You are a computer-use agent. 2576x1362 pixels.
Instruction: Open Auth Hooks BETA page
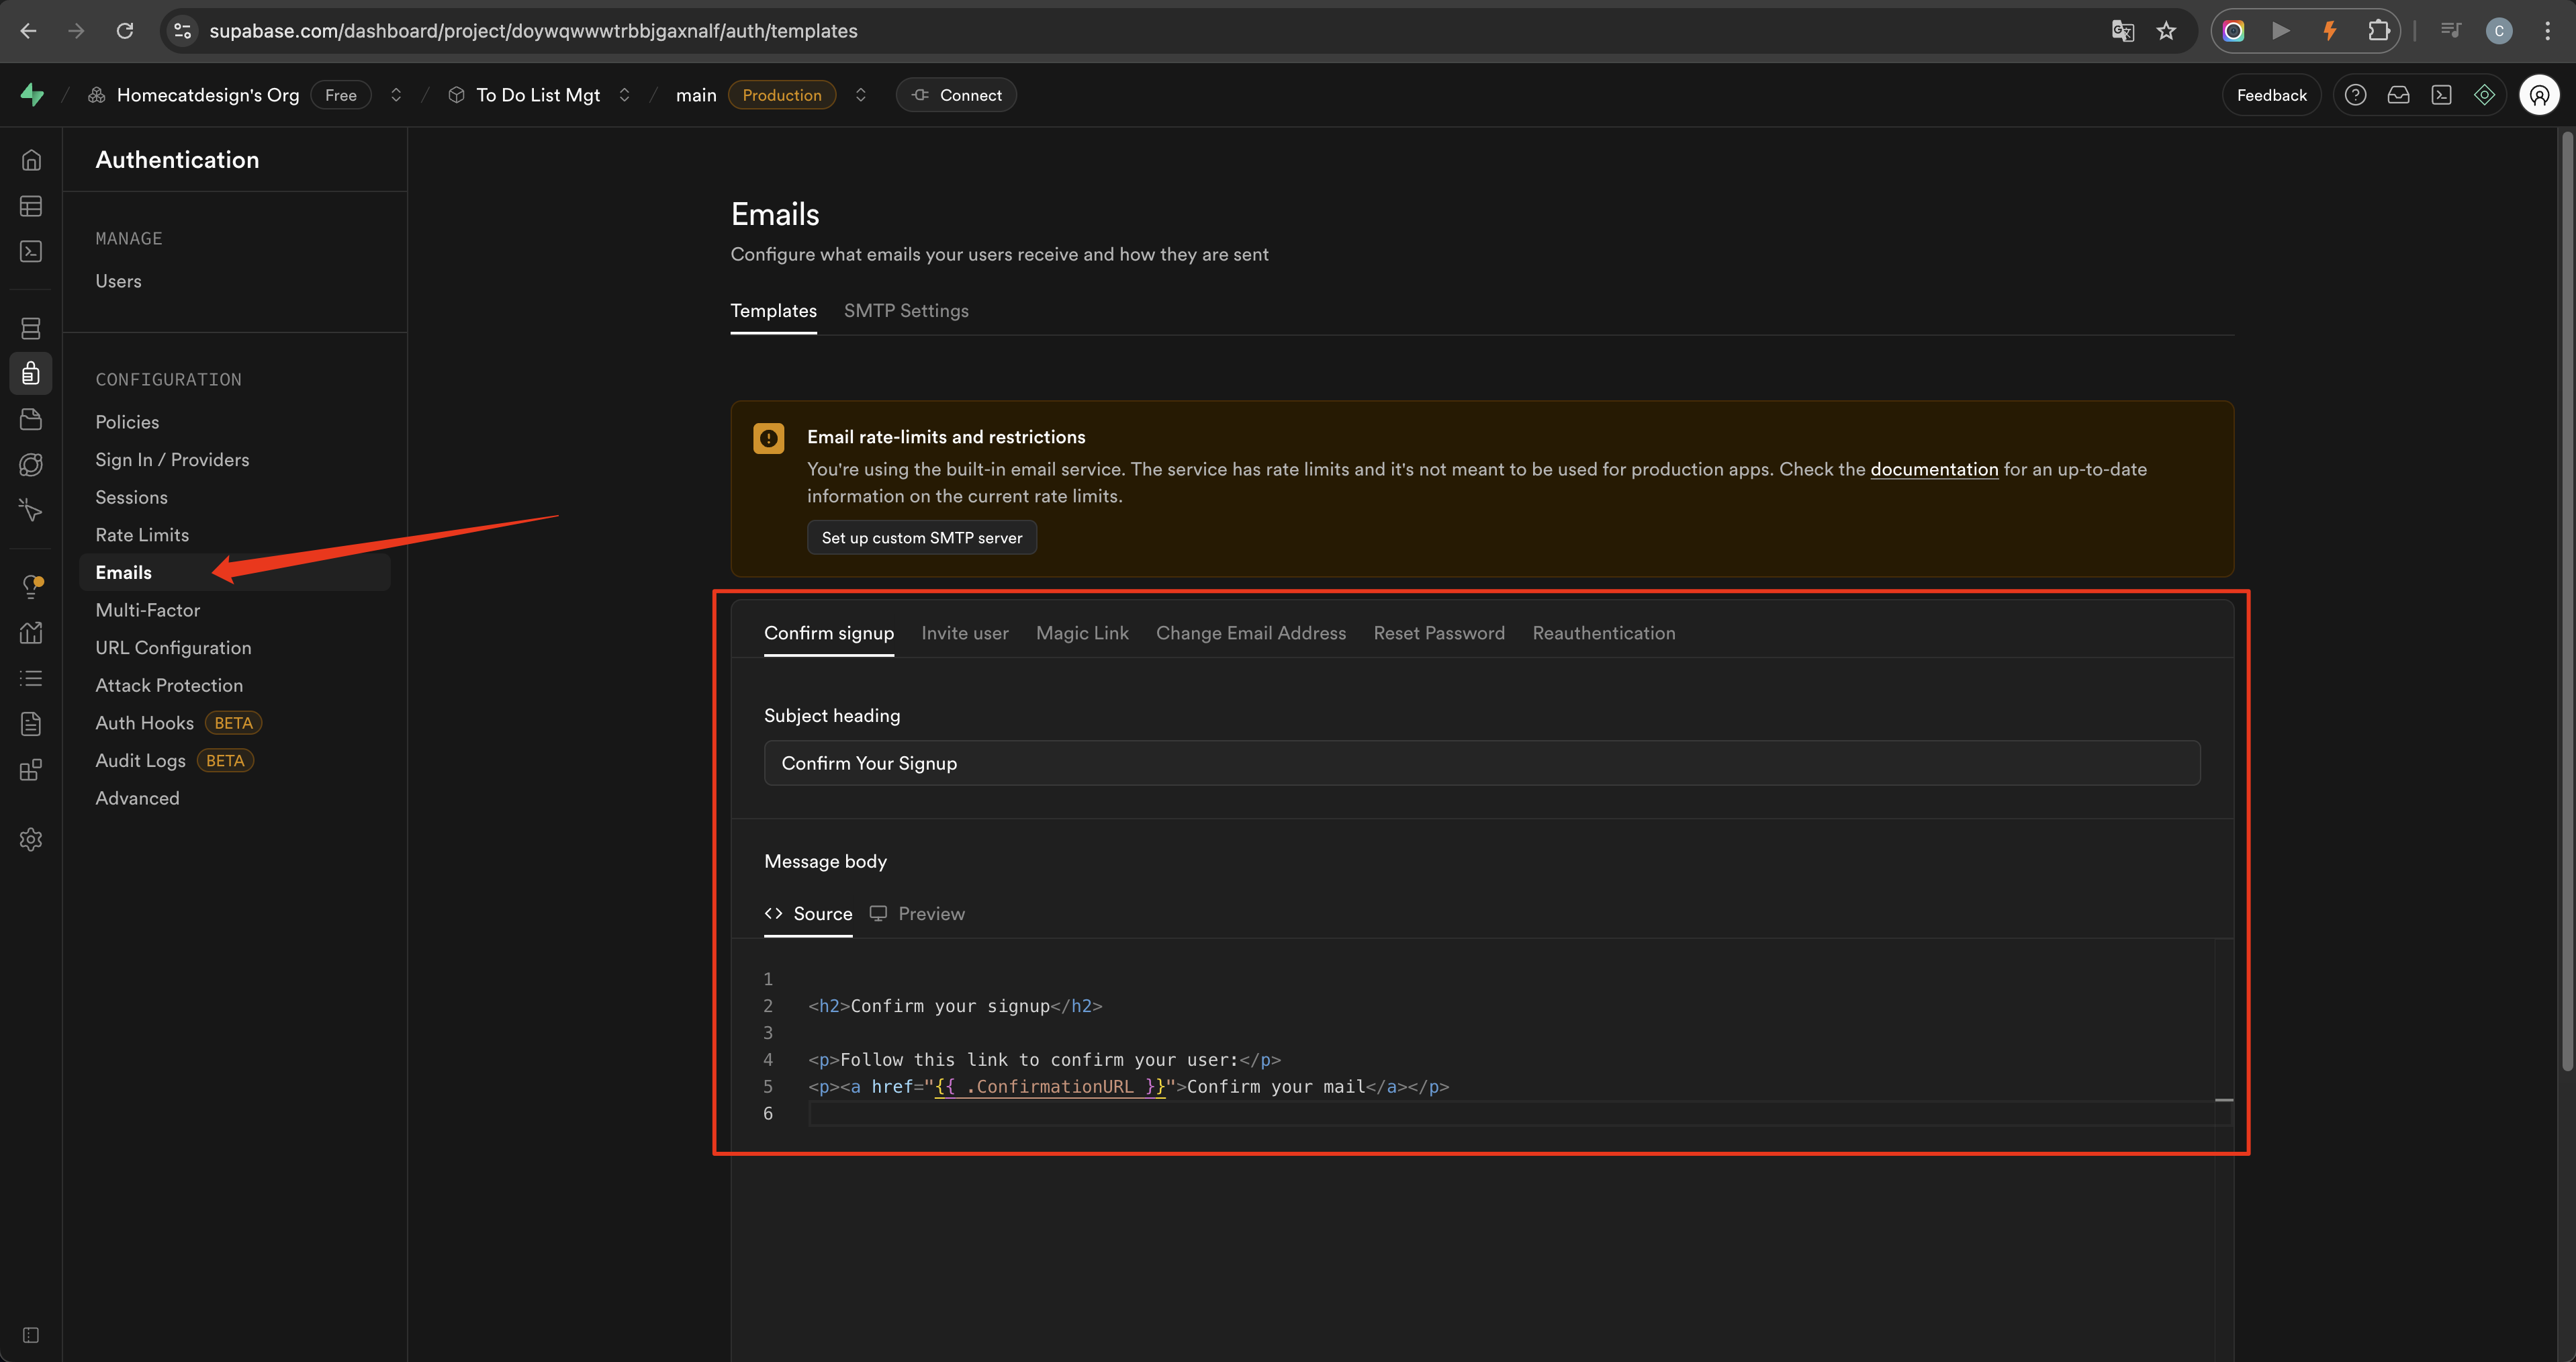(178, 723)
